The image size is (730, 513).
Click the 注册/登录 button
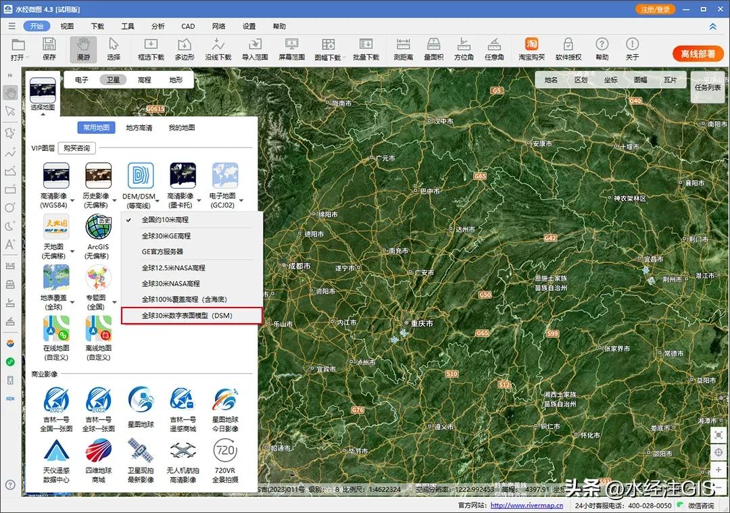(x=655, y=9)
